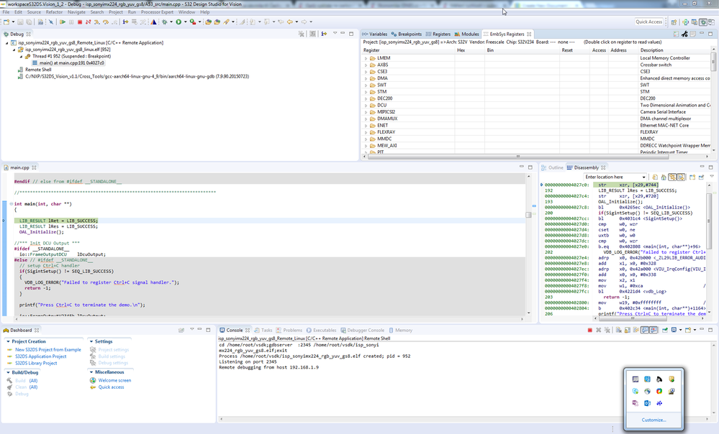
Task: Click the Outlook icon in tray popup
Action: coord(648,403)
